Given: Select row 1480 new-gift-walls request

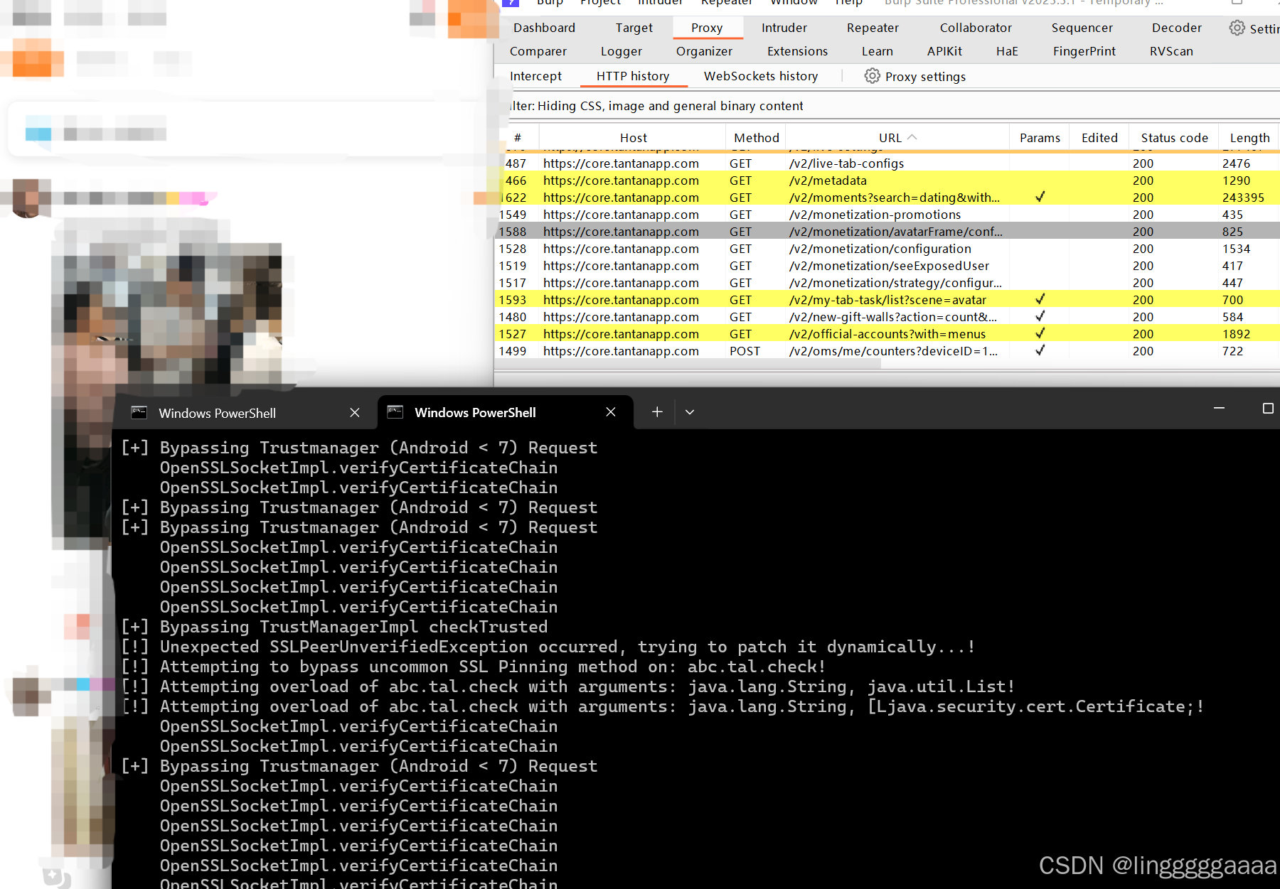Looking at the screenshot, I should coord(887,317).
